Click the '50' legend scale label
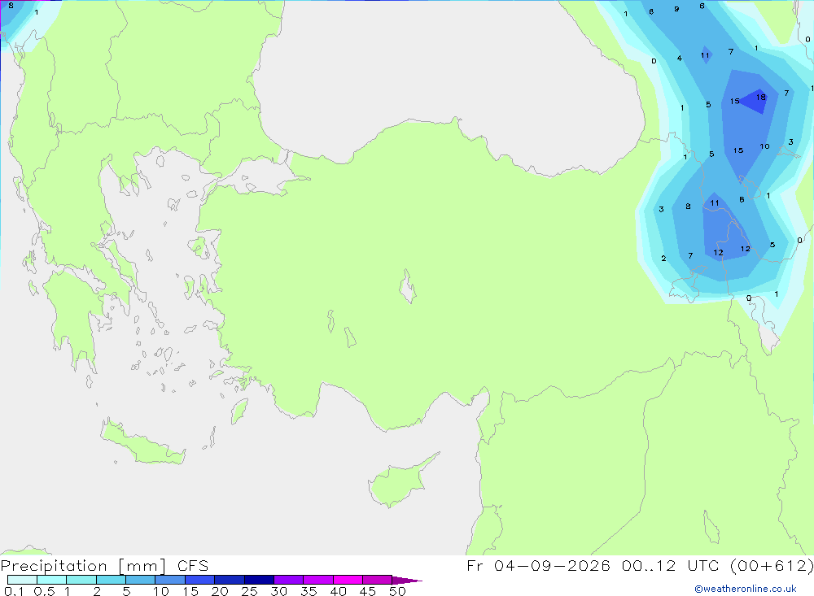 pos(397,591)
